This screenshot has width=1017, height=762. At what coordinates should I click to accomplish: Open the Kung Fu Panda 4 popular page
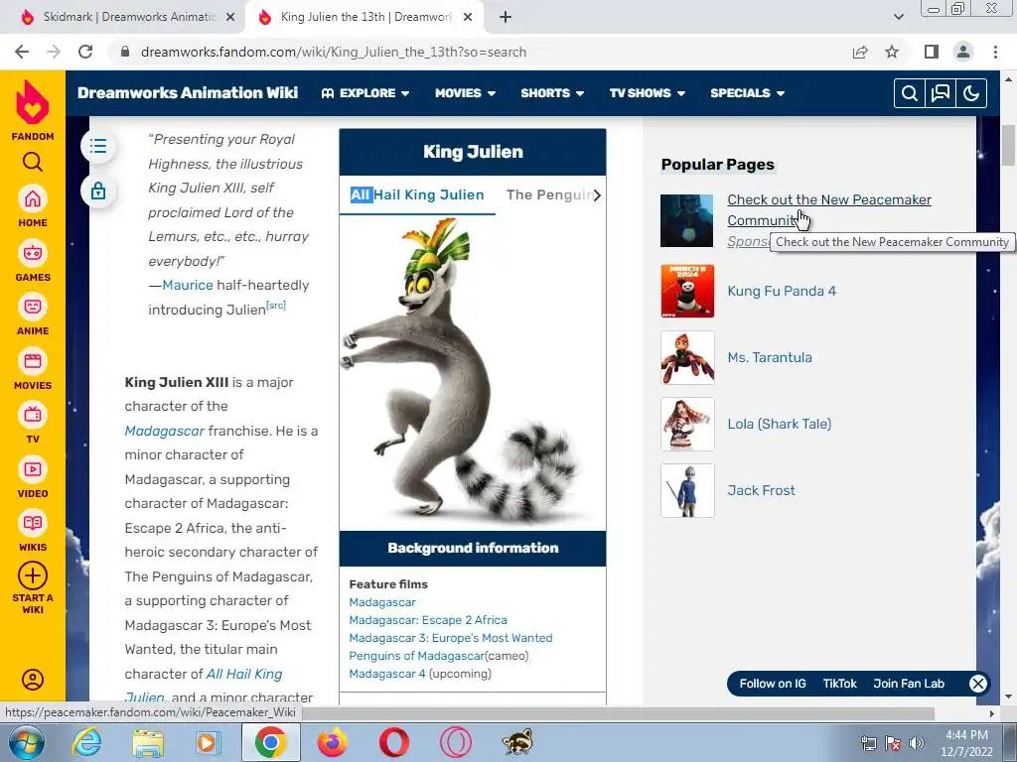pos(782,291)
